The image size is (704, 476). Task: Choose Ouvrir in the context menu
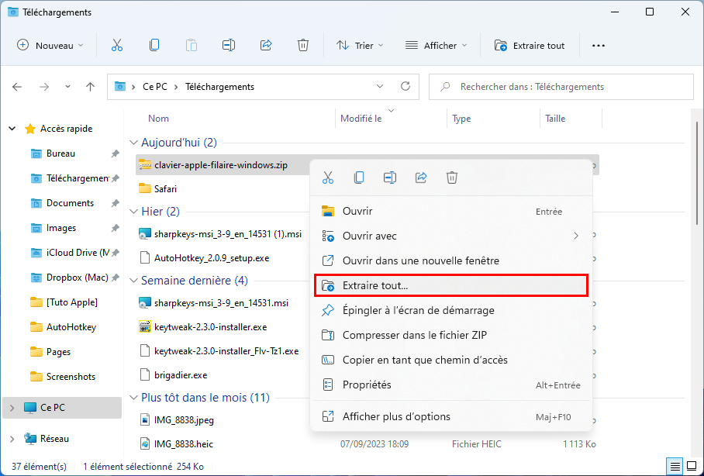[x=451, y=211]
